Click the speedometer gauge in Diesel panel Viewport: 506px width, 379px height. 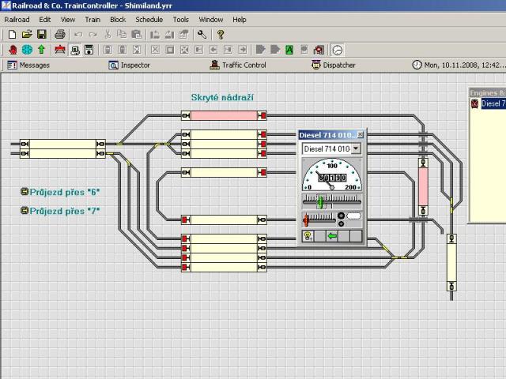point(332,174)
